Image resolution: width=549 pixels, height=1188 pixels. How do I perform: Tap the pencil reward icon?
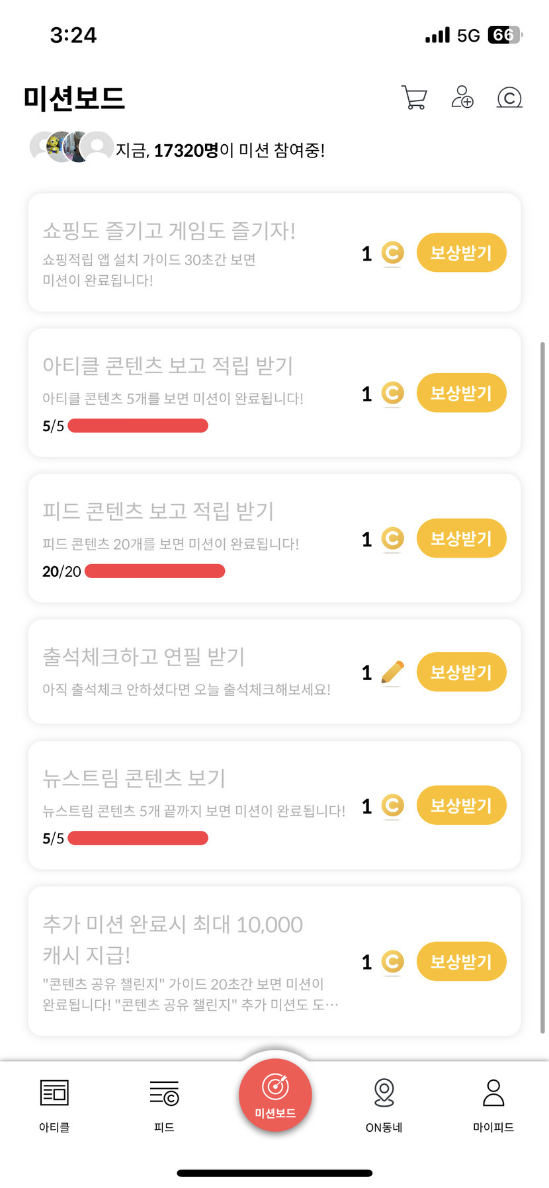coord(392,673)
